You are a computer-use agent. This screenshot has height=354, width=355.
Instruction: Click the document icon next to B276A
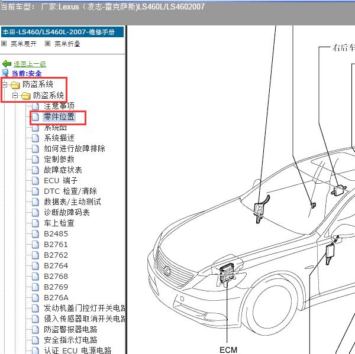pyautogui.click(x=35, y=297)
